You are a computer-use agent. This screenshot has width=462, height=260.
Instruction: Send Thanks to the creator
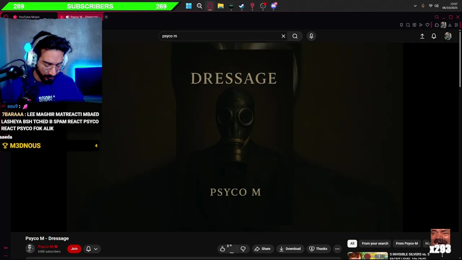(x=318, y=249)
